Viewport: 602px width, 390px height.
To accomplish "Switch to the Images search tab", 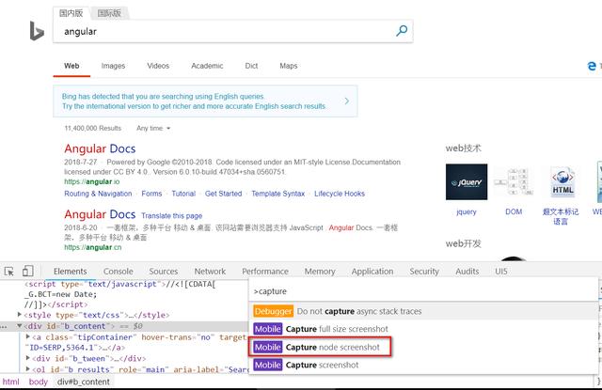I will 113,66.
